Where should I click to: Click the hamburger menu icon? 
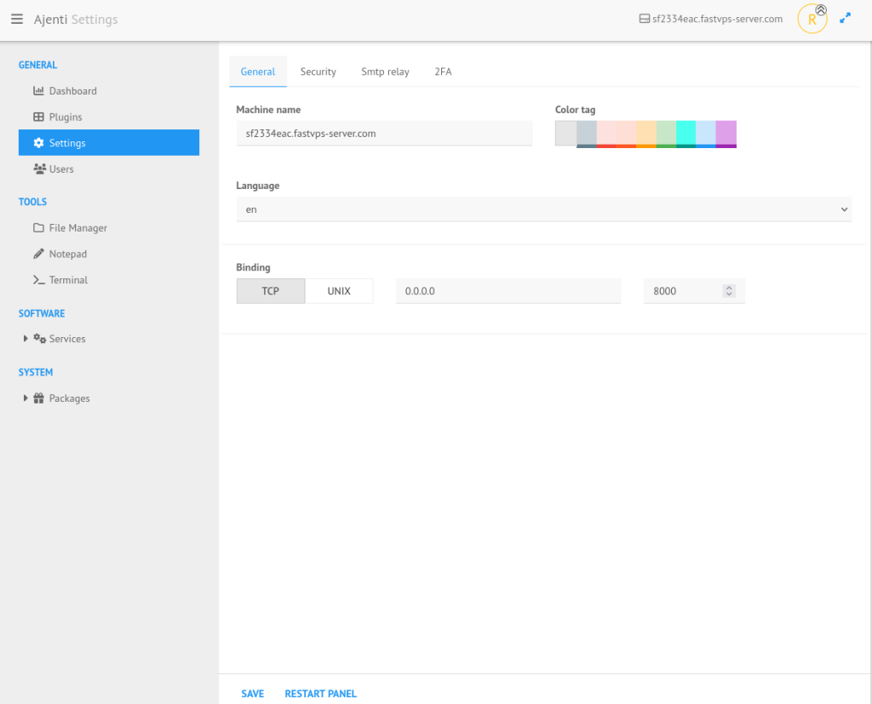pos(17,20)
